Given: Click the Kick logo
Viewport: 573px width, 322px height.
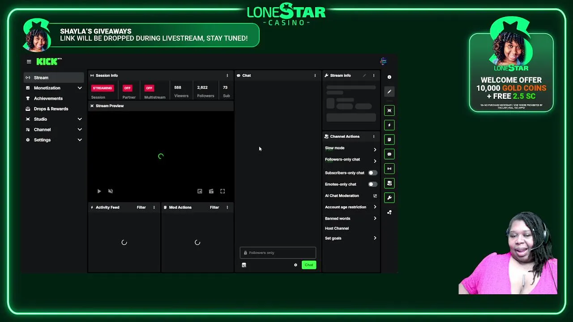Looking at the screenshot, I should coord(48,62).
